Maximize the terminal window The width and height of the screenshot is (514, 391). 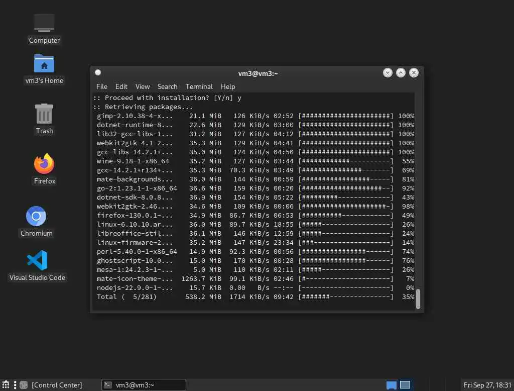click(x=401, y=73)
